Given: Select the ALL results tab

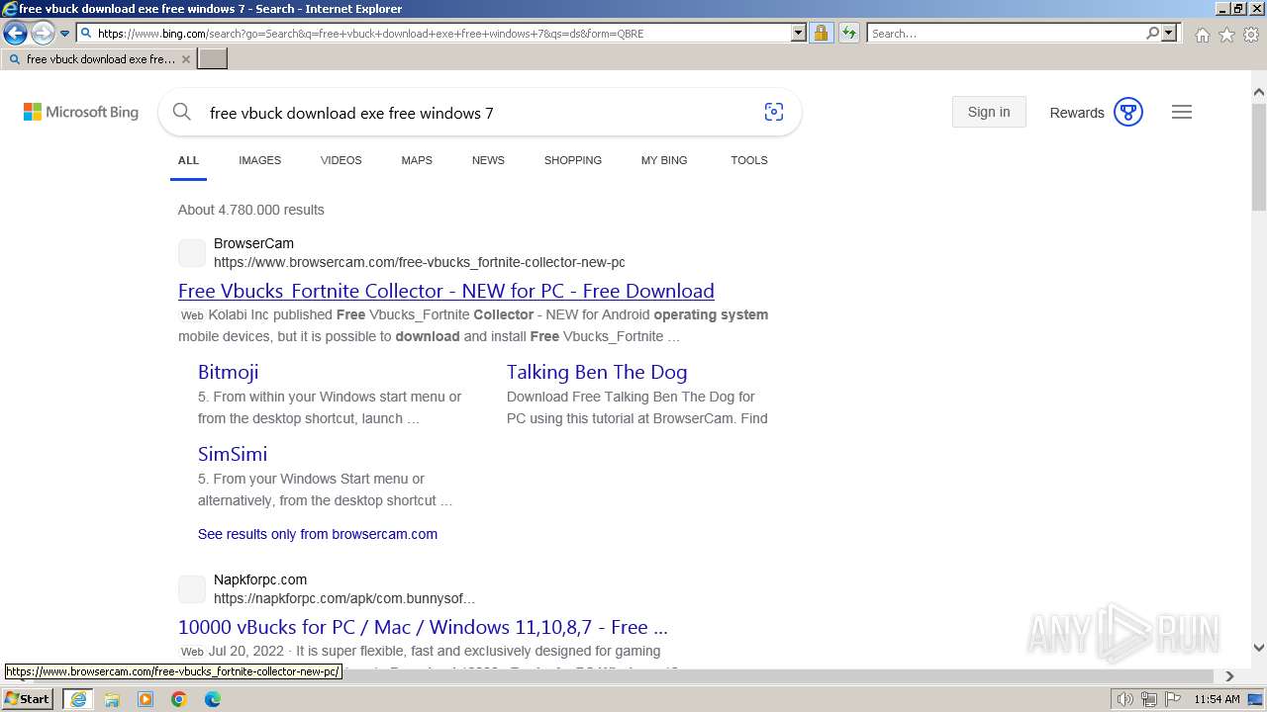Looking at the screenshot, I should tap(188, 160).
